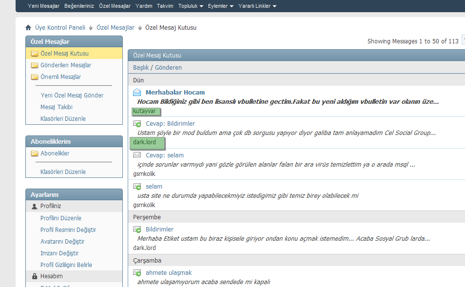Click folder icon beside Abonelikler

(x=34, y=153)
